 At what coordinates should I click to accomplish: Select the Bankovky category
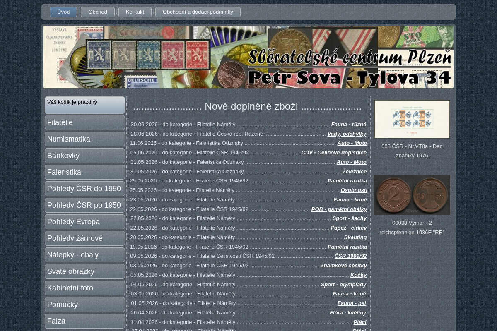(85, 156)
